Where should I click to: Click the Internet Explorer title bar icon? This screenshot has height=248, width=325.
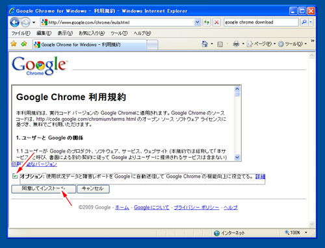click(12, 11)
